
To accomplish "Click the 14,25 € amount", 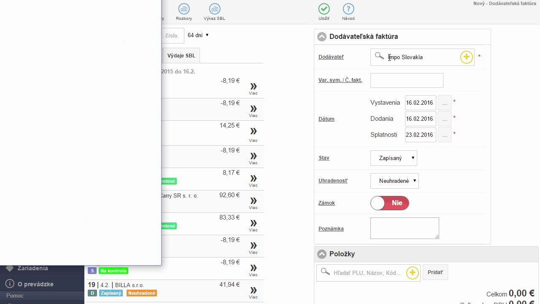I will pyautogui.click(x=229, y=125).
